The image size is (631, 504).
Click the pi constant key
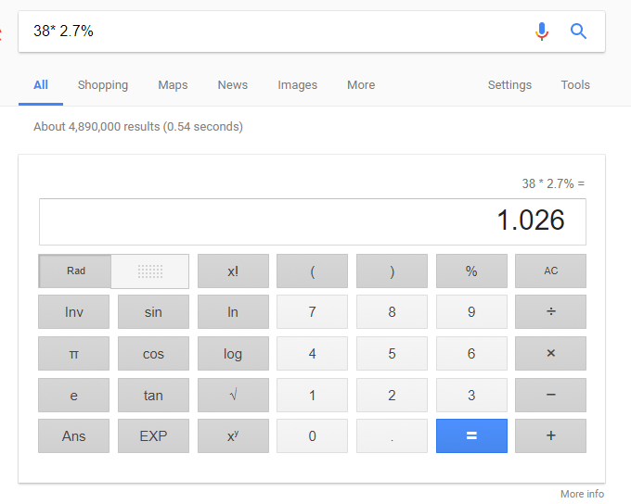(x=73, y=353)
